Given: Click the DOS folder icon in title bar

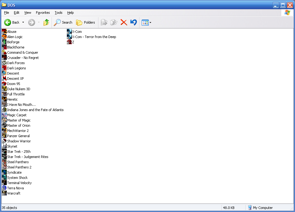Looking at the screenshot, I should click(4, 5).
